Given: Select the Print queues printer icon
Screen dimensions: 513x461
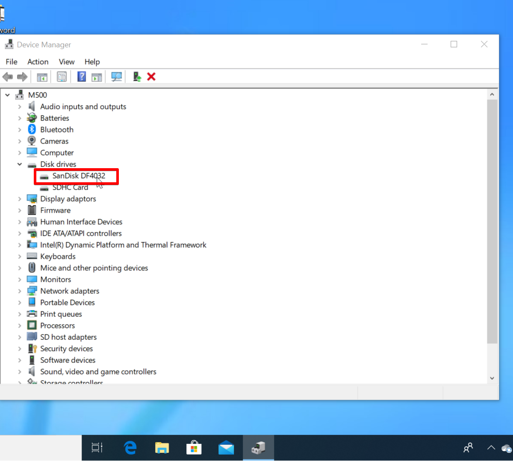Looking at the screenshot, I should 32,314.
